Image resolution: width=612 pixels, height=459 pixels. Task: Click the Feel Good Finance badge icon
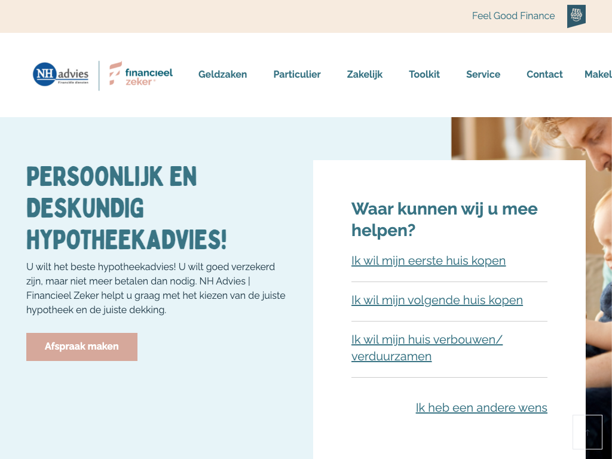(x=576, y=16)
